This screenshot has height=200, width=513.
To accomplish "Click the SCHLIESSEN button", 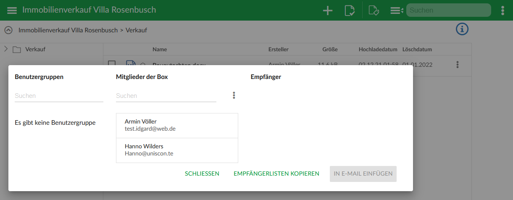I will pyautogui.click(x=202, y=174).
